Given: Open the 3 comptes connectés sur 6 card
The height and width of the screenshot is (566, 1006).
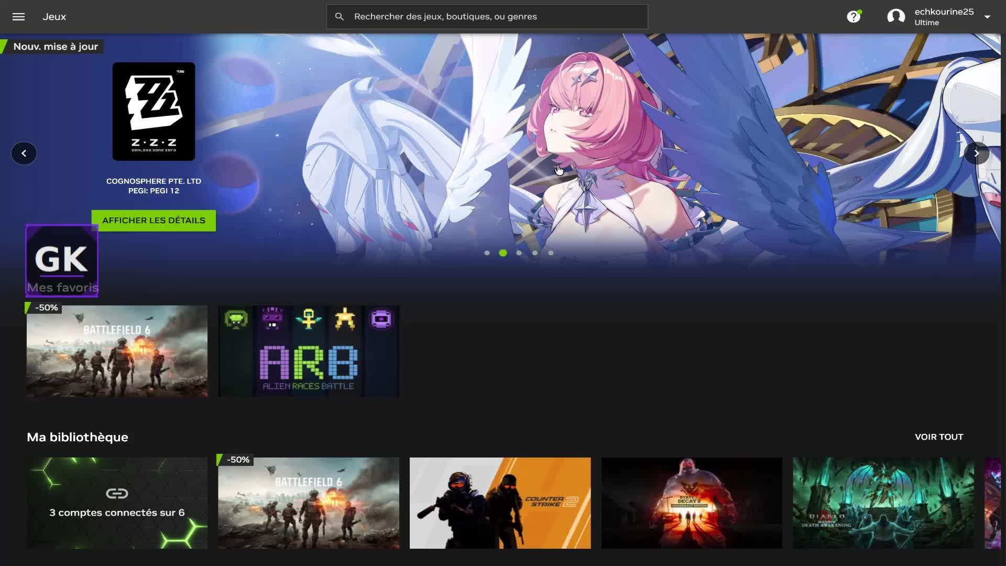Looking at the screenshot, I should 117,503.
